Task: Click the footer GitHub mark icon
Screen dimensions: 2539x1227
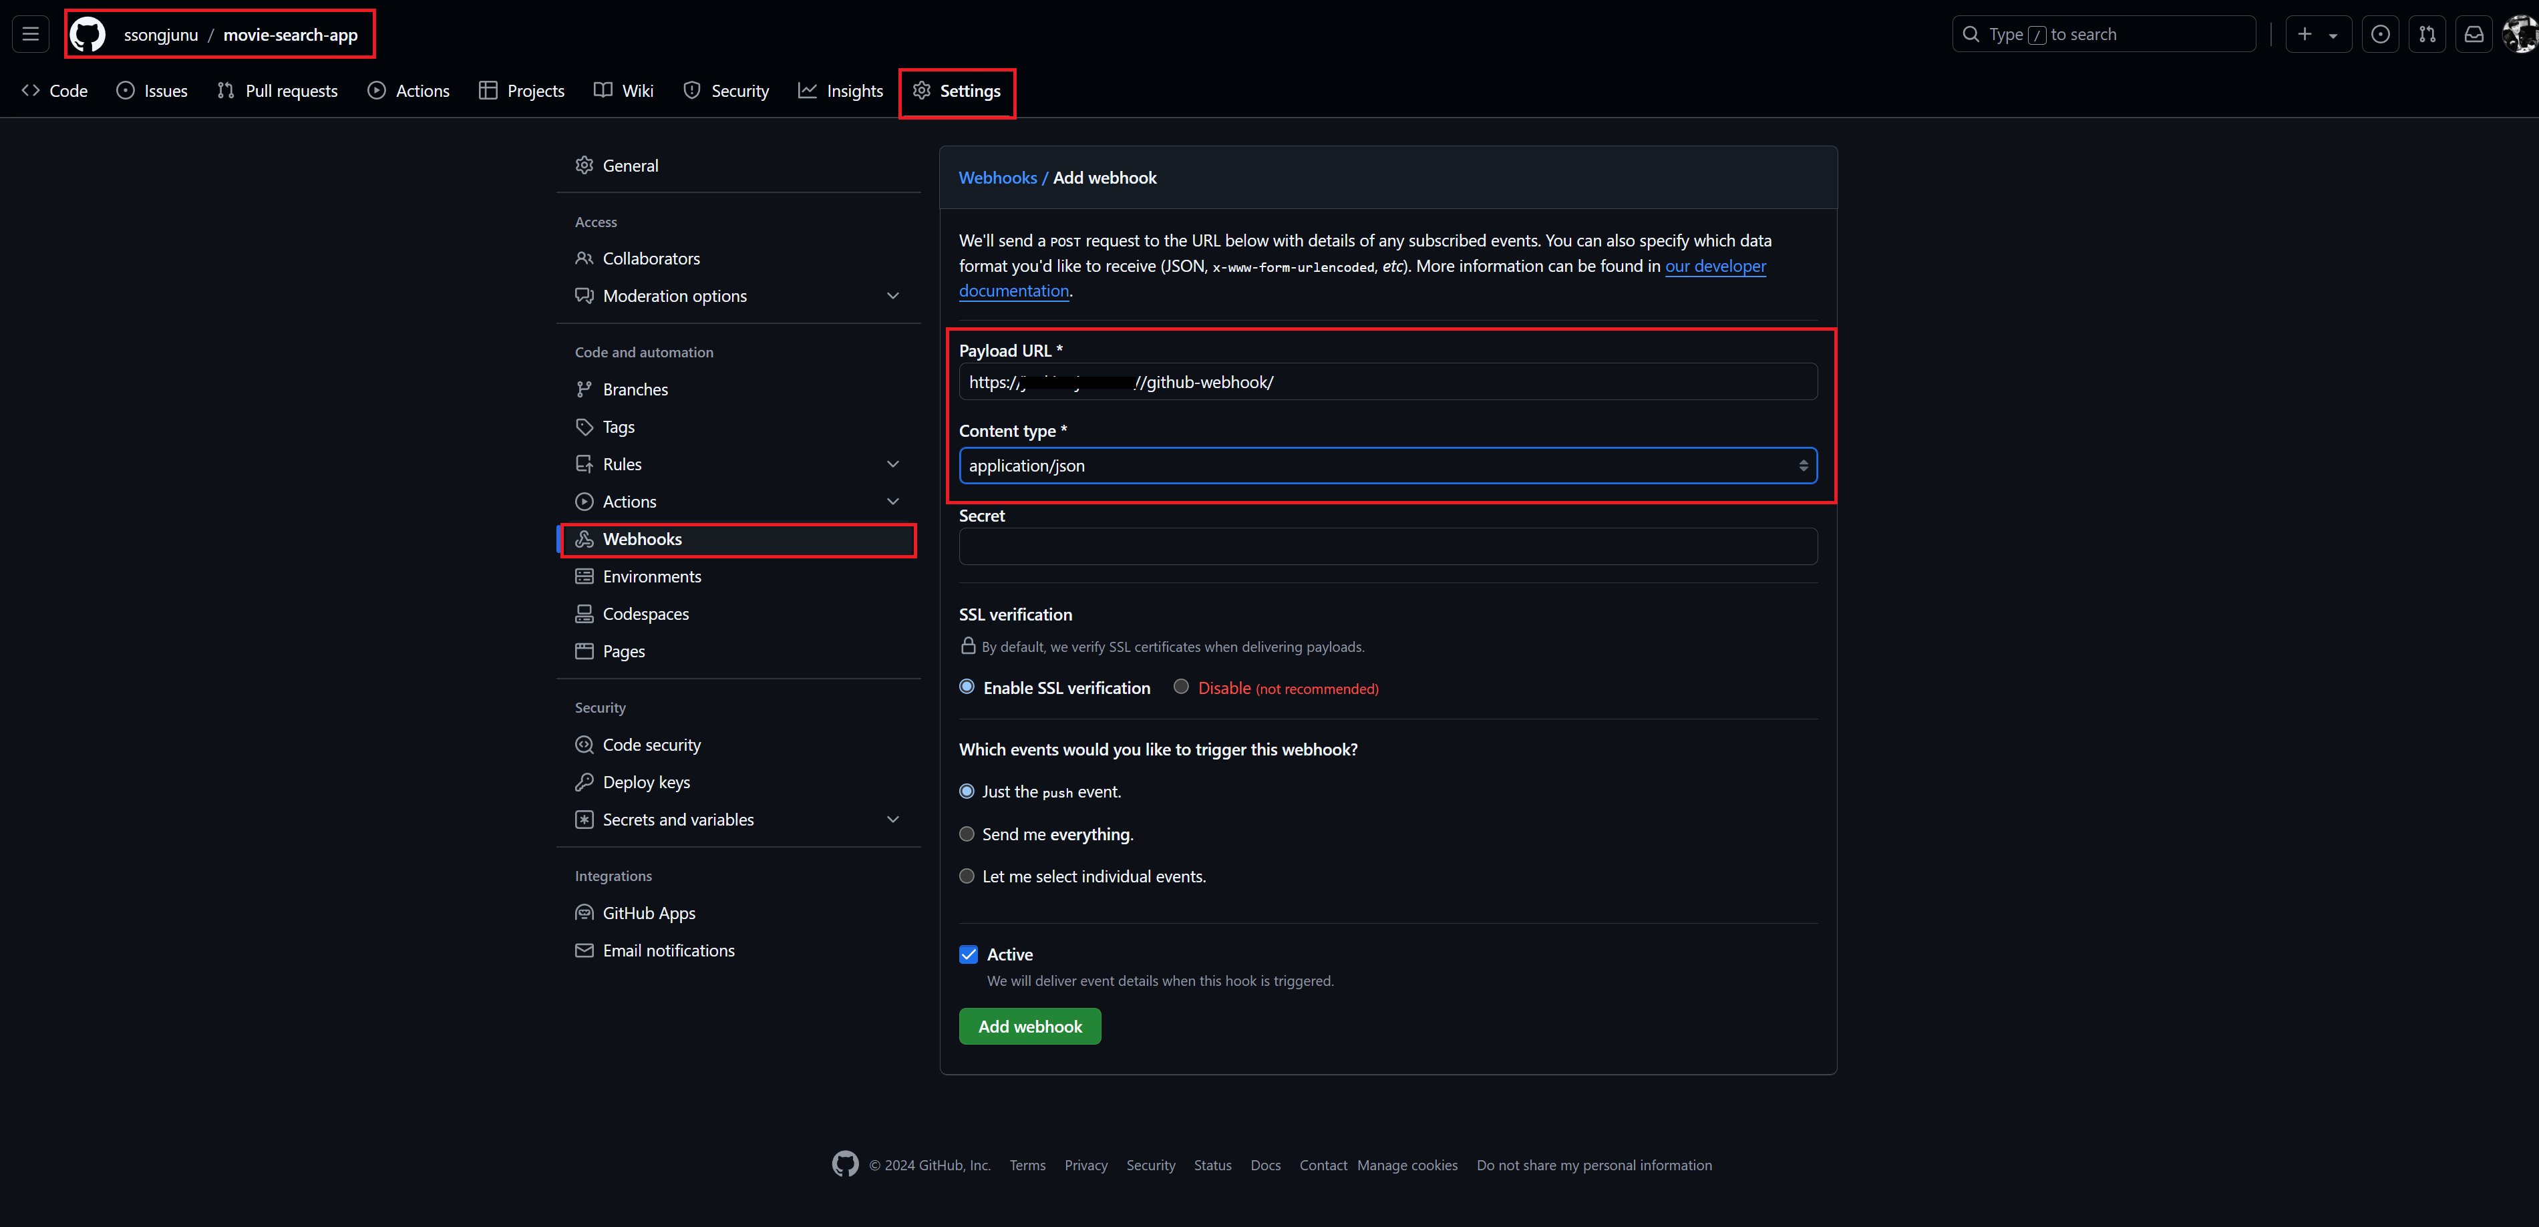Action: pyautogui.click(x=845, y=1164)
